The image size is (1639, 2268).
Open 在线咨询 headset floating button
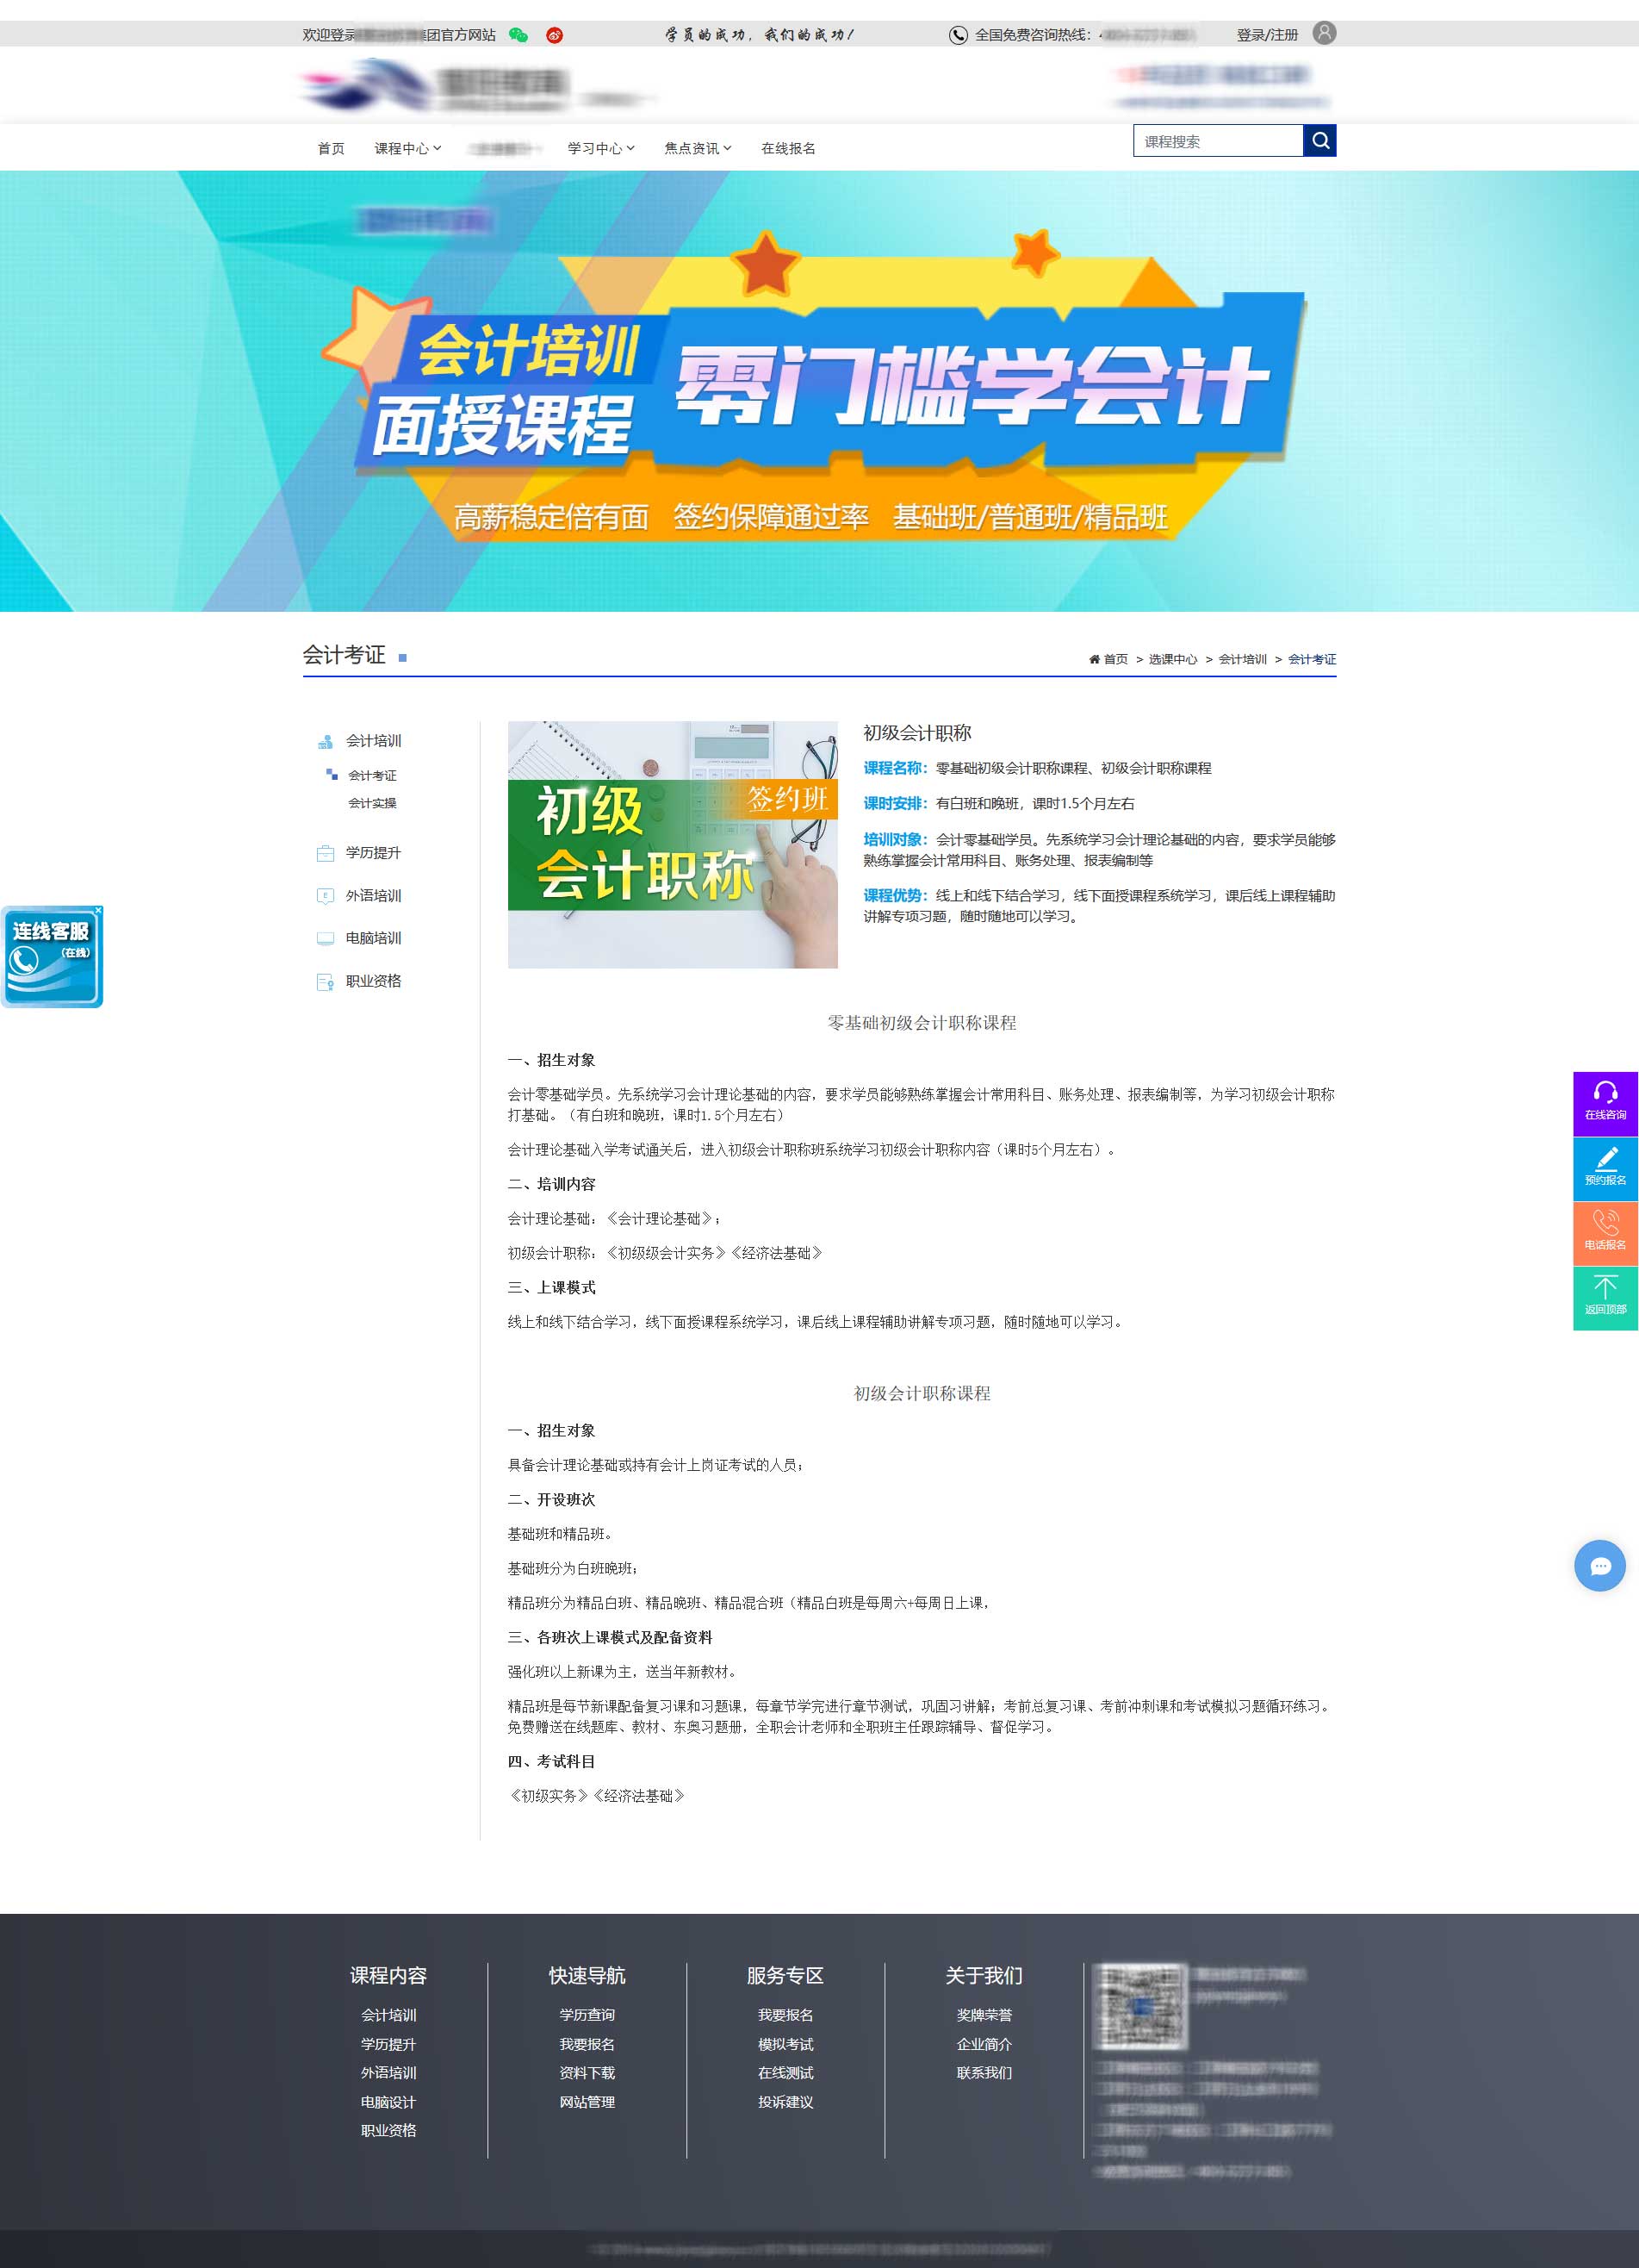tap(1605, 1102)
